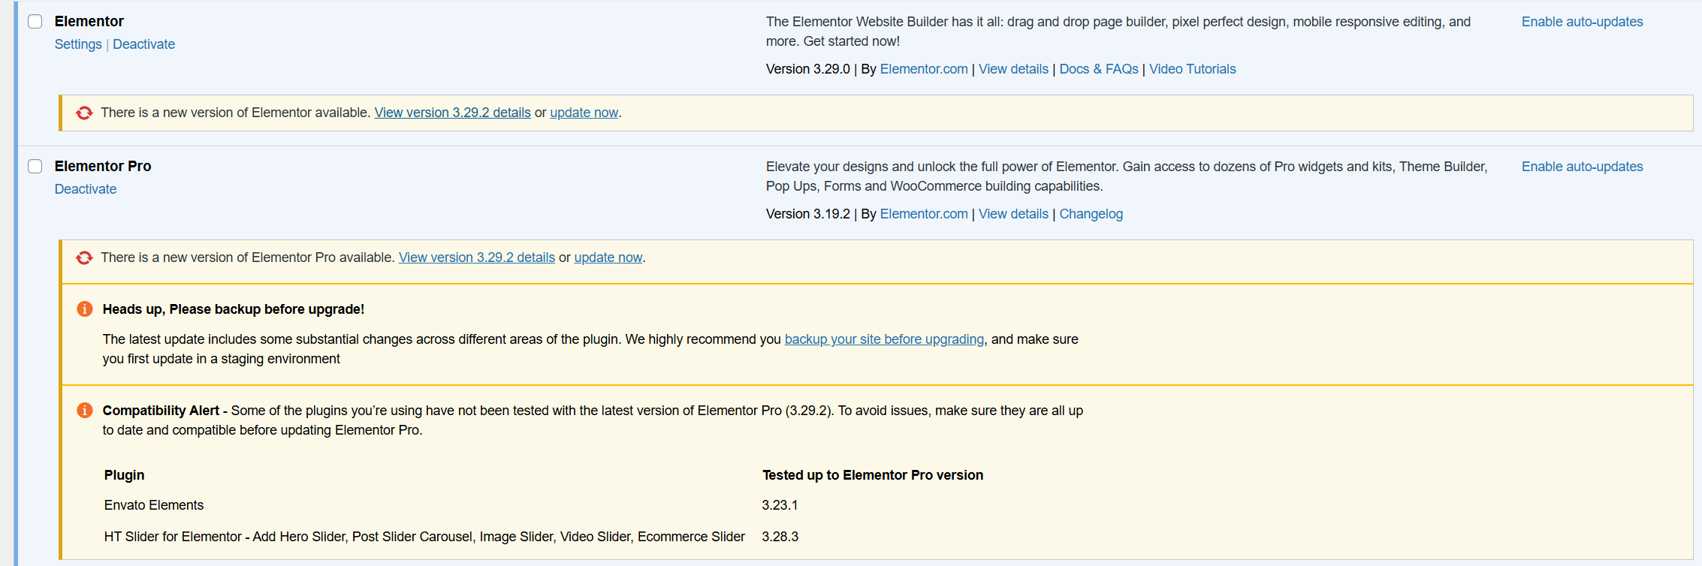Open Elementor plugin Settings

[x=78, y=44]
